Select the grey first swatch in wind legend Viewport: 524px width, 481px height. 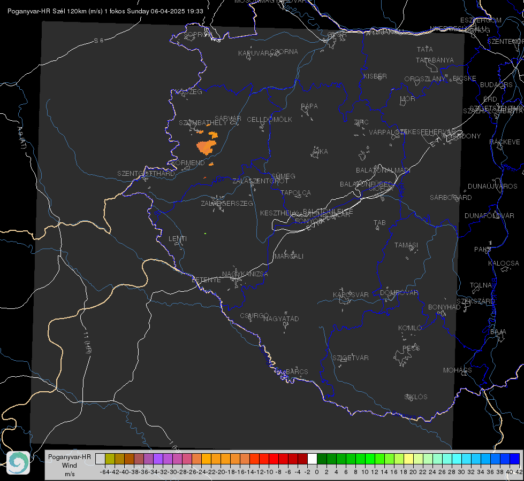coord(100,459)
